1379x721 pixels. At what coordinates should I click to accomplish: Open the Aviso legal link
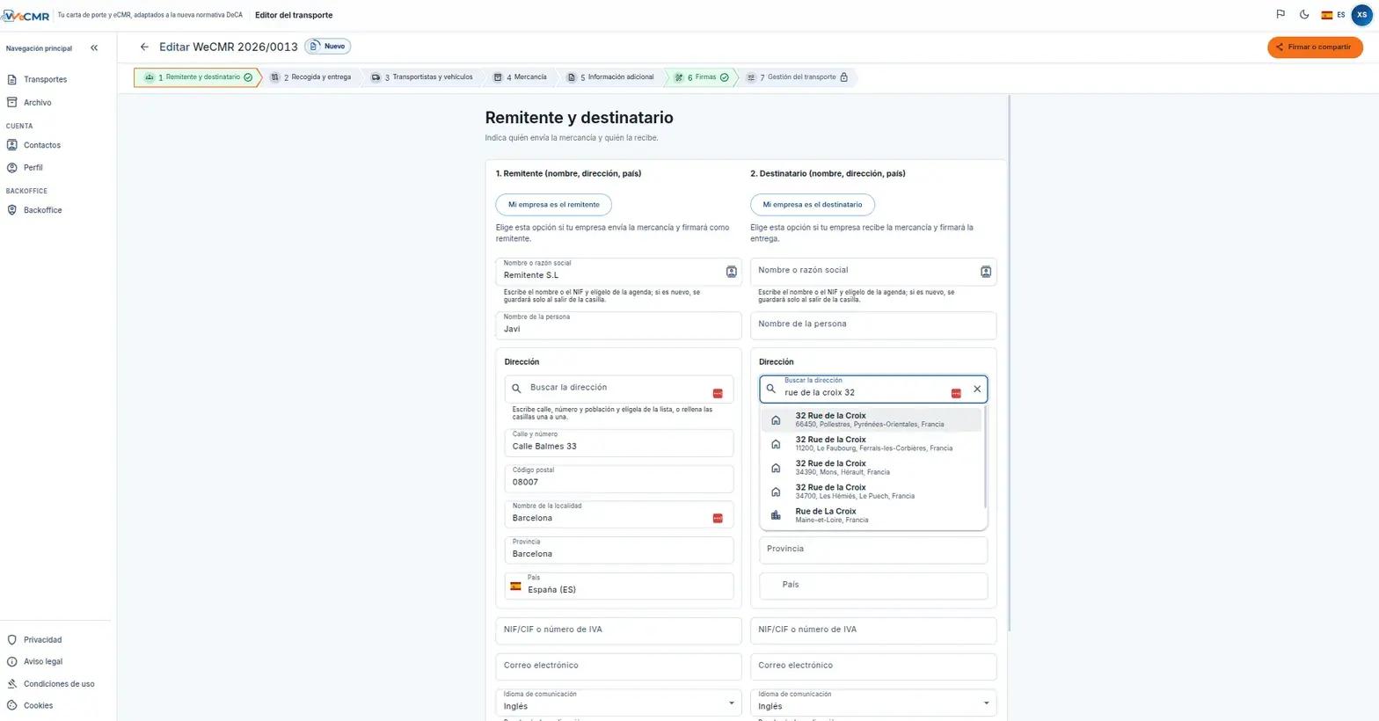[42, 662]
